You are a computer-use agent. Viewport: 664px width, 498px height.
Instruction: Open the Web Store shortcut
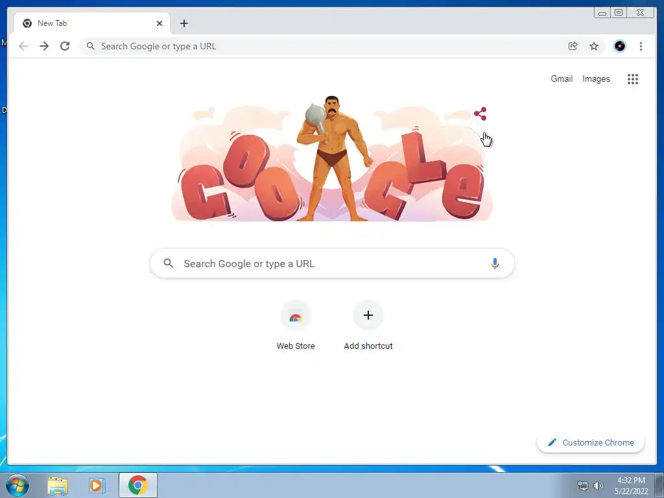point(296,326)
